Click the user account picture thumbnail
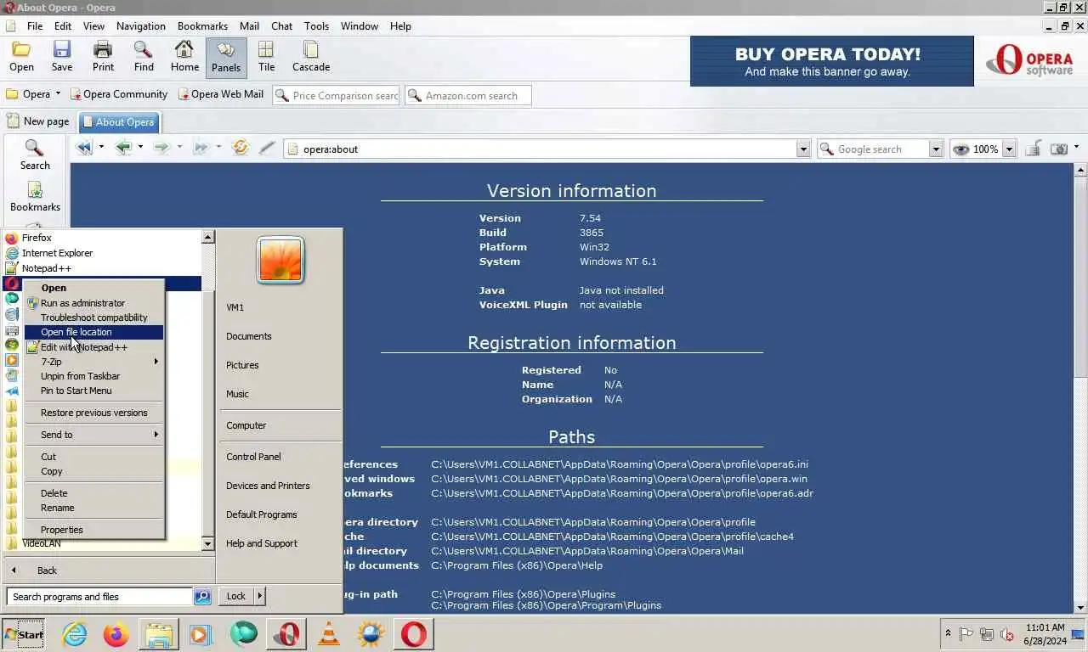This screenshot has height=652, width=1088. coord(280,261)
